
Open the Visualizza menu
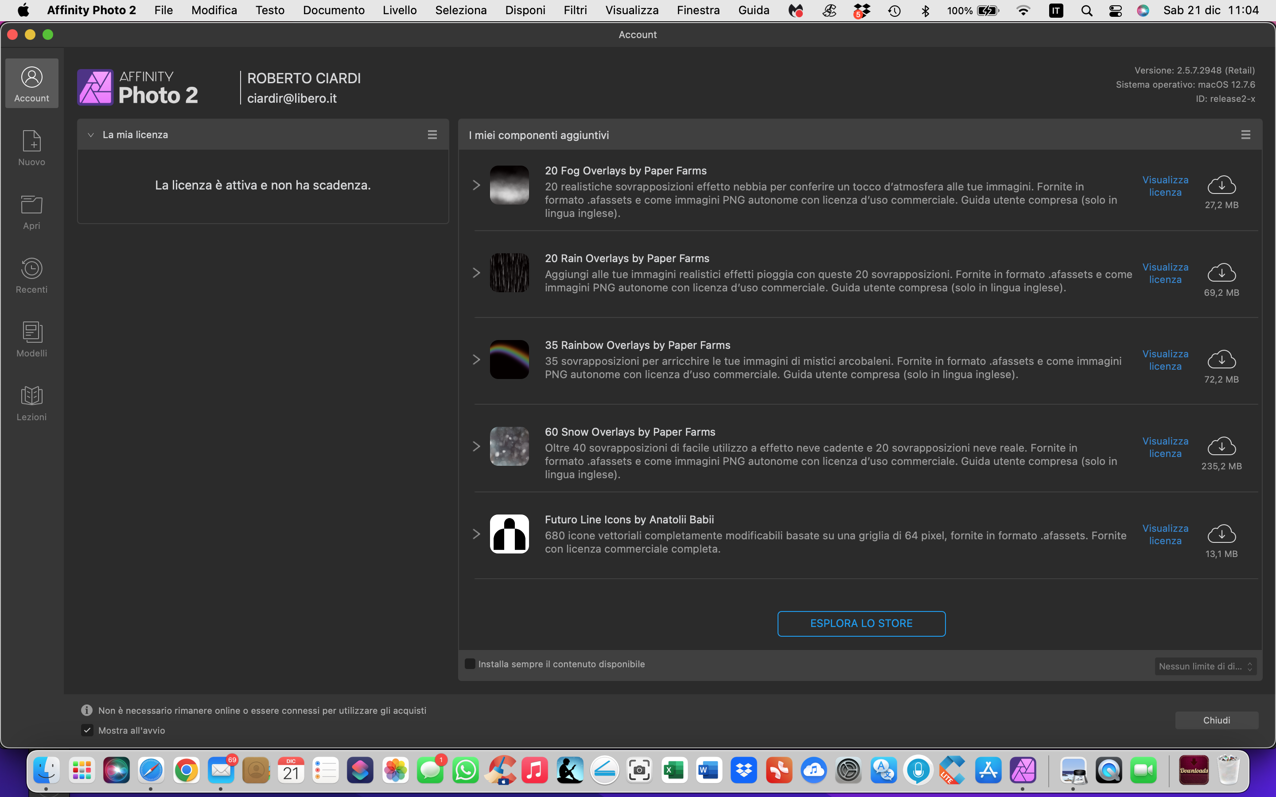(632, 11)
